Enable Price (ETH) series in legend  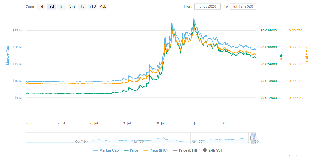coord(185,150)
